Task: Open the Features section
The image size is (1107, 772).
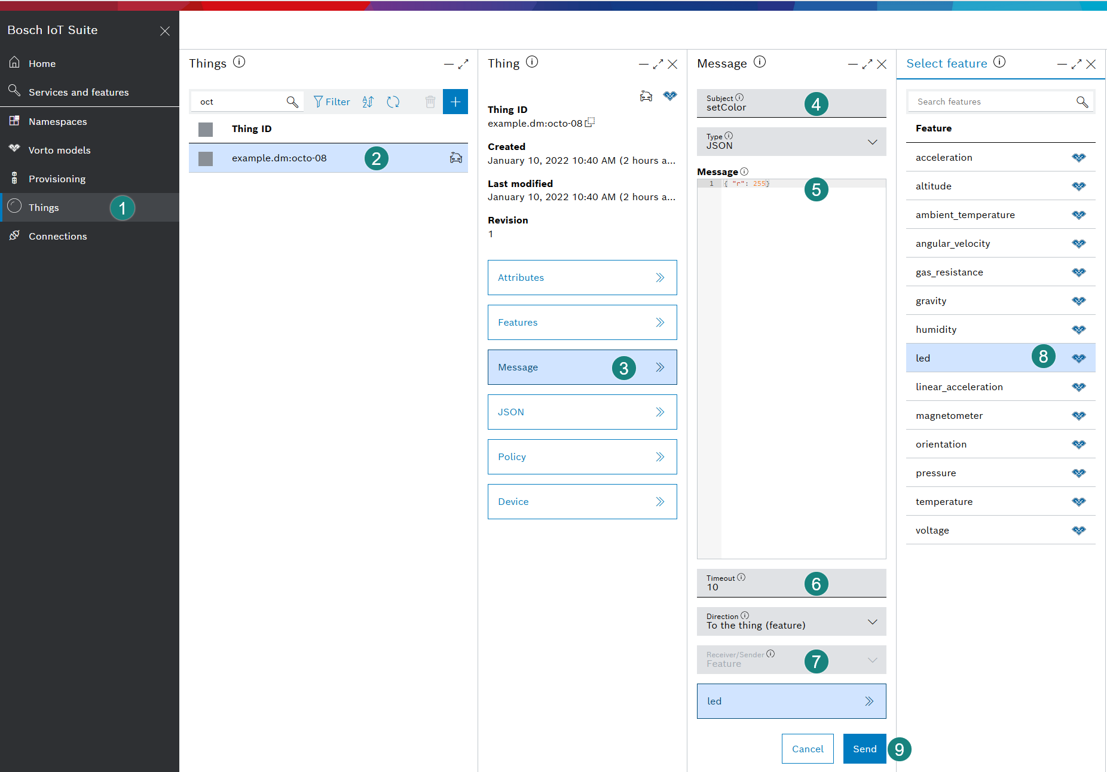Action: [582, 322]
